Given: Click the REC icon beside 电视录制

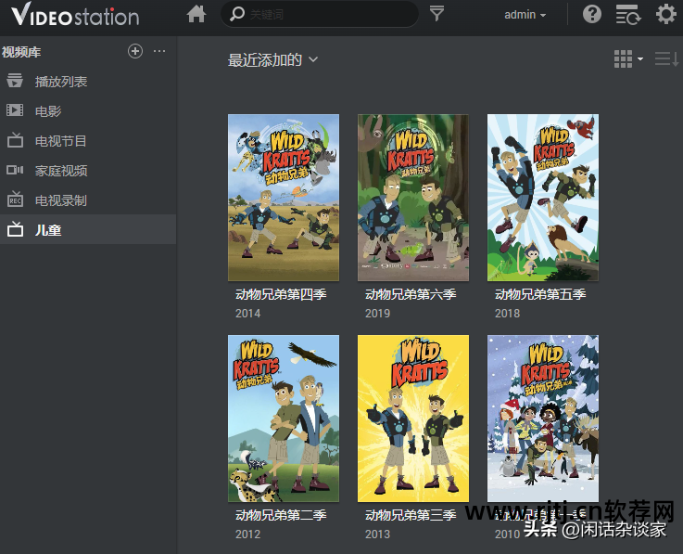Looking at the screenshot, I should [15, 199].
